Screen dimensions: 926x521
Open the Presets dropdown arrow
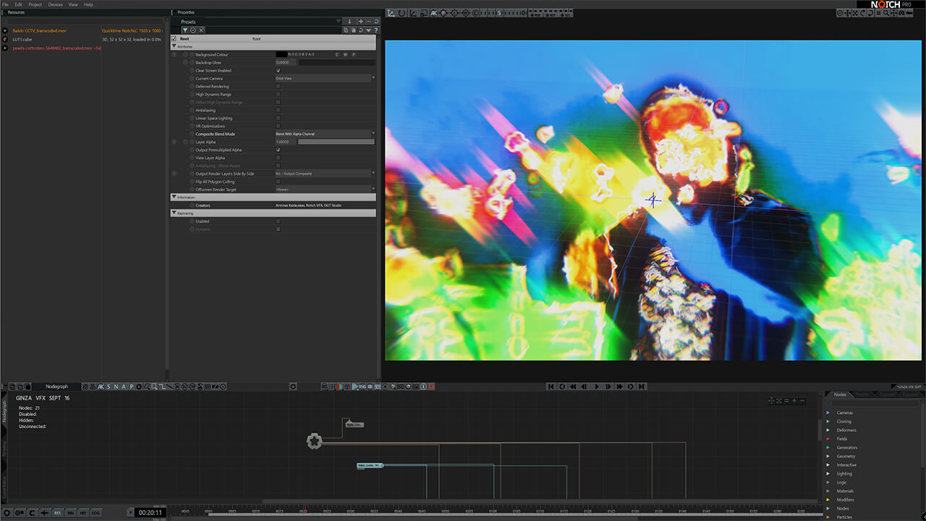tap(338, 22)
